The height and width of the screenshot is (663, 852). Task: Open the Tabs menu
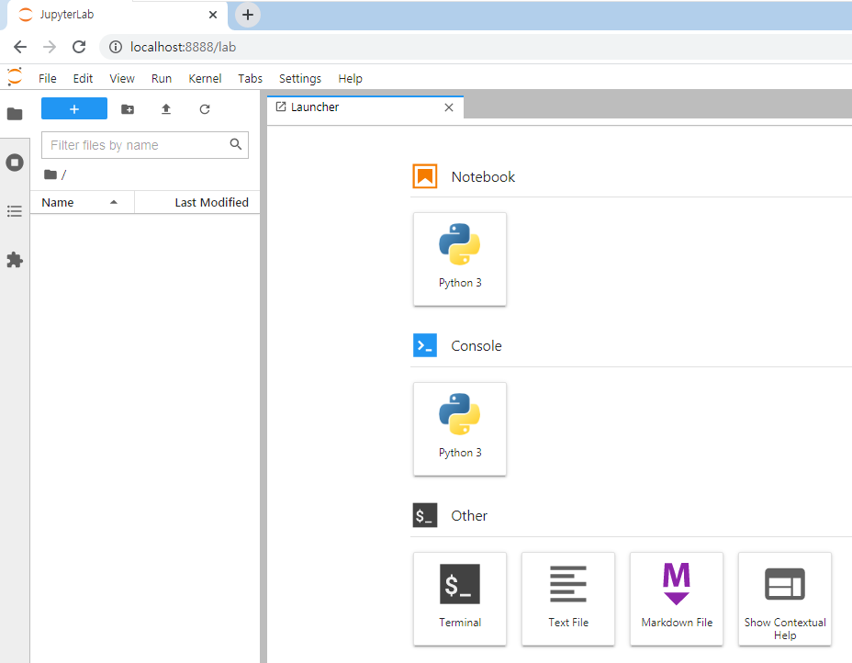[250, 78]
